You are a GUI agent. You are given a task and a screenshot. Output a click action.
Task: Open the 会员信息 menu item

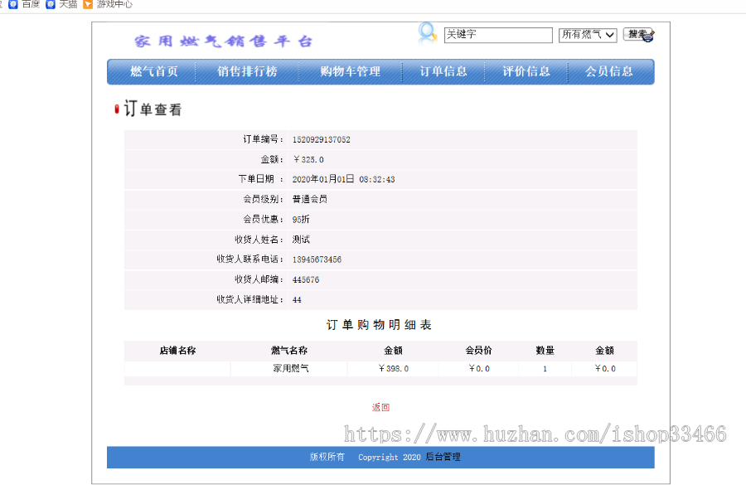(x=611, y=72)
